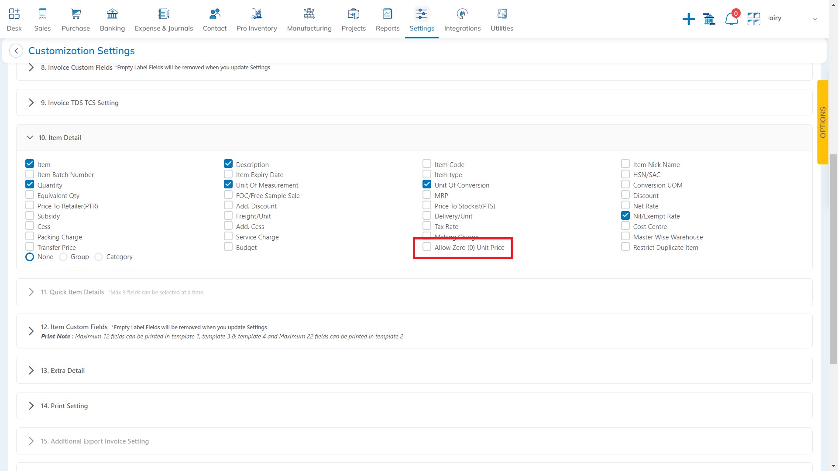The width and height of the screenshot is (838, 471).
Task: Enable the HSN/SAC checkbox
Action: 625,174
